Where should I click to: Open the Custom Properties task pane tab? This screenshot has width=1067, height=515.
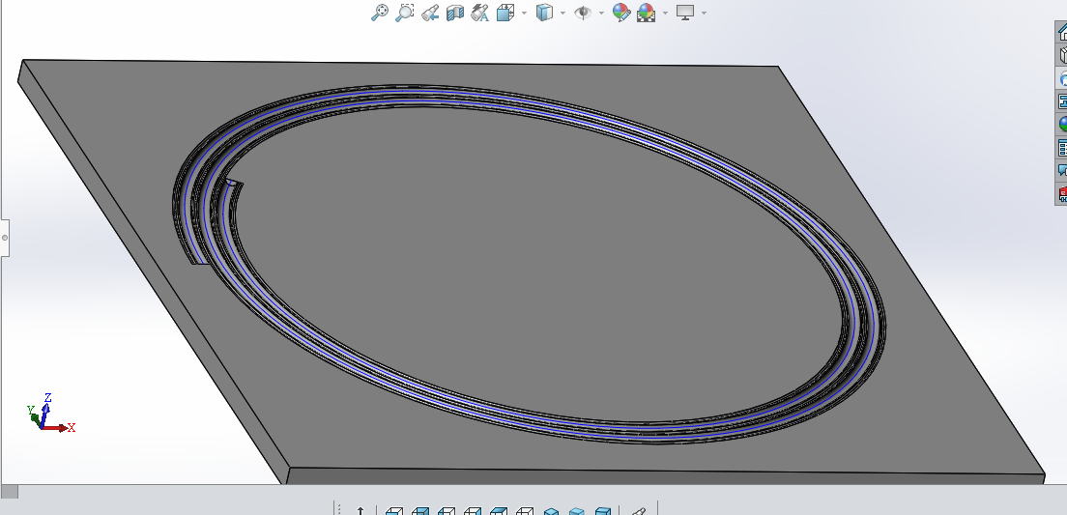(x=1061, y=147)
